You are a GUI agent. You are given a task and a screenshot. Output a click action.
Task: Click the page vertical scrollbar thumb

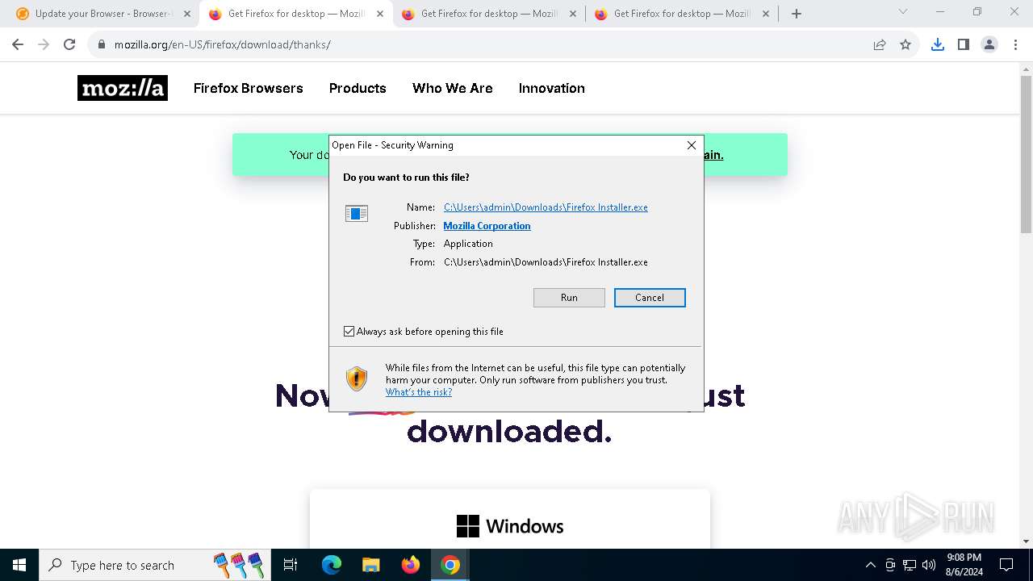[1026, 153]
